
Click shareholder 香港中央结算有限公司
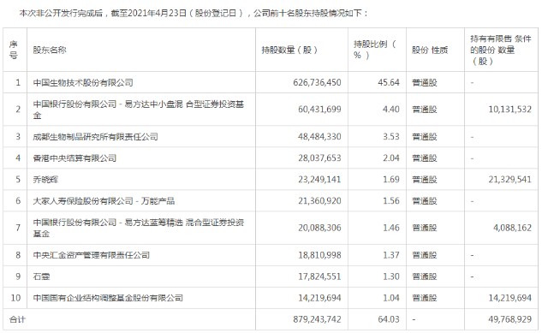pyautogui.click(x=74, y=158)
